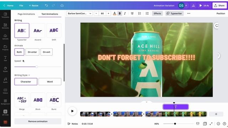
Task: Play the 14.4s presentation preview
Action: [204, 6]
